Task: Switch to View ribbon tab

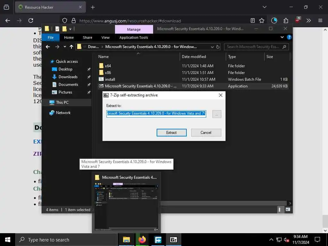Action: pos(105,37)
